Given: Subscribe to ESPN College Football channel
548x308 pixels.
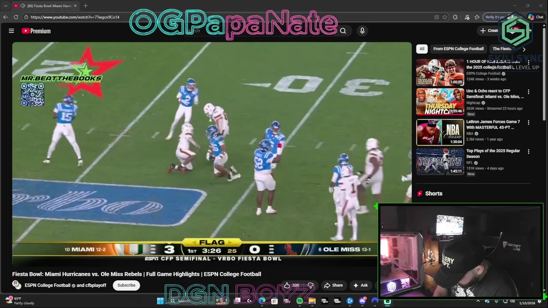Looking at the screenshot, I should tap(126, 285).
